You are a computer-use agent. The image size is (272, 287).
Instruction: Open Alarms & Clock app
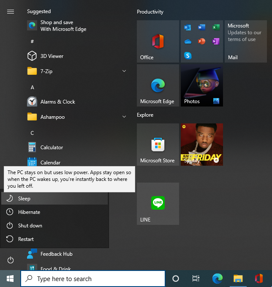point(77,101)
